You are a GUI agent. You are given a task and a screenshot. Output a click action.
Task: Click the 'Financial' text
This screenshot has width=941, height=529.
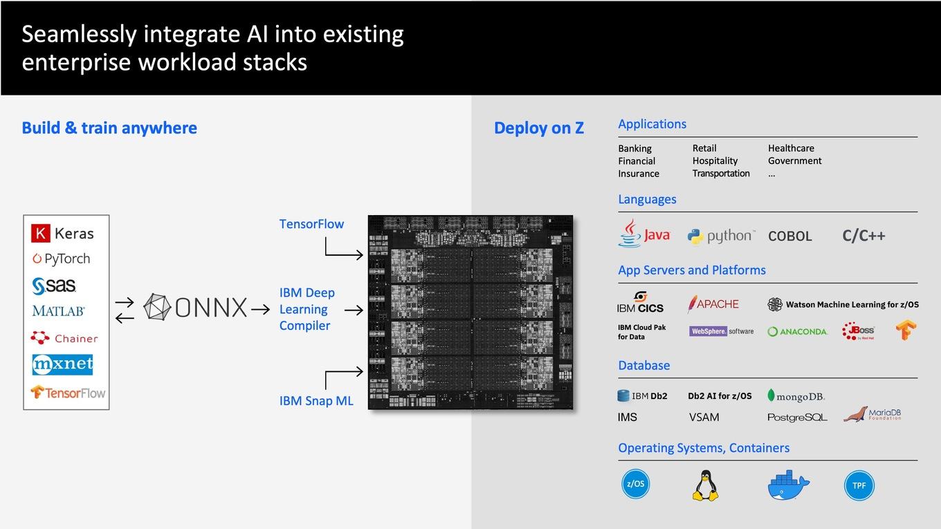tap(637, 161)
